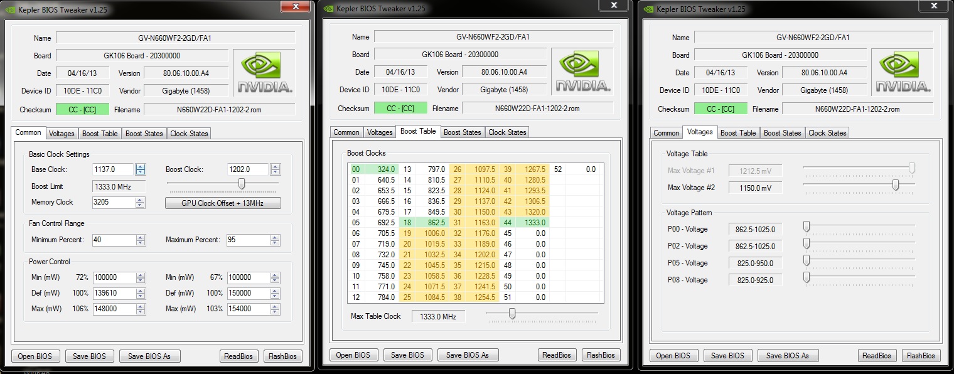Viewport: 954px width, 374px height.
Task: Open the Clock States tab in the rightmost window
Action: (827, 133)
